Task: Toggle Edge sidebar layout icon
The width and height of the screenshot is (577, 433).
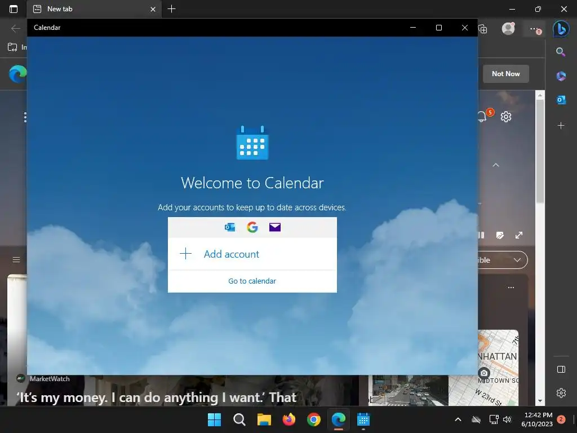Action: coord(561,369)
